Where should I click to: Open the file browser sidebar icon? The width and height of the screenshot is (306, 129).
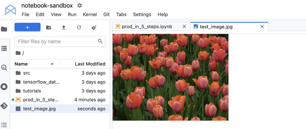[x=4, y=29]
